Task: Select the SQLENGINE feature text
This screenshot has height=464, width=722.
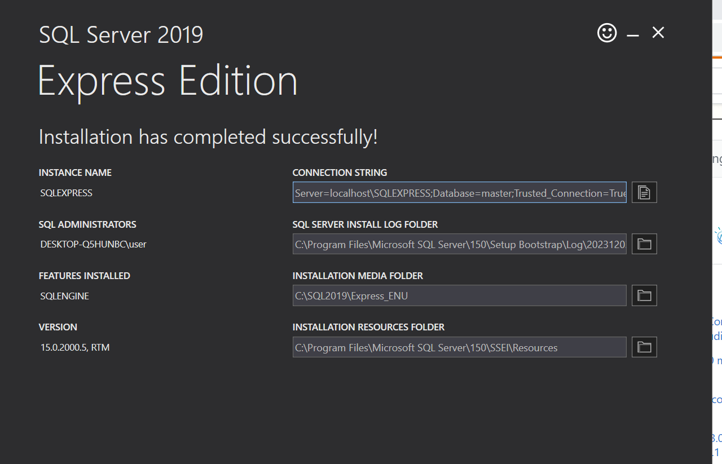Action: [65, 296]
